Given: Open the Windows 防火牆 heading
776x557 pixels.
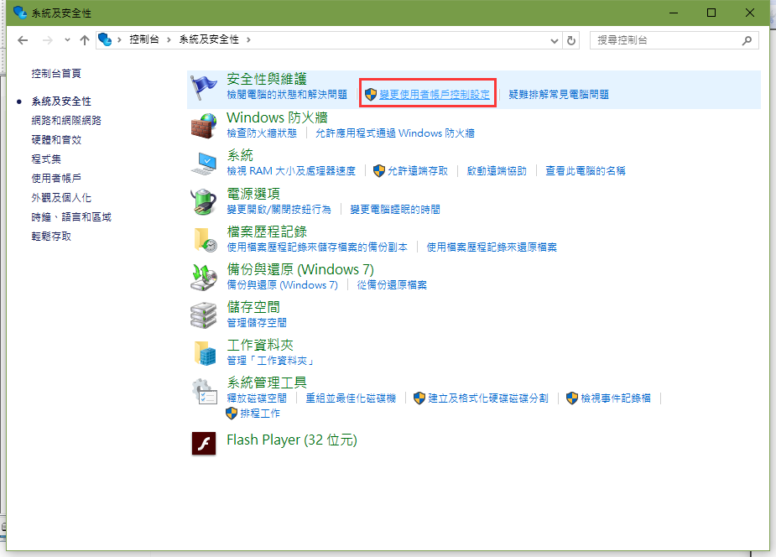Looking at the screenshot, I should pos(277,117).
